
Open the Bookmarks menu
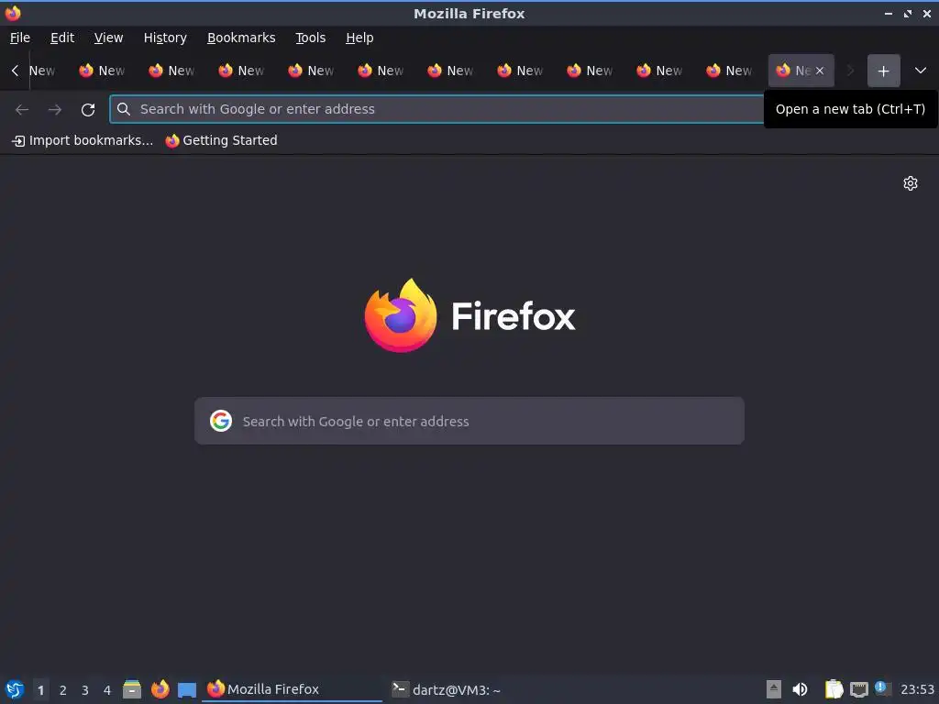241,38
